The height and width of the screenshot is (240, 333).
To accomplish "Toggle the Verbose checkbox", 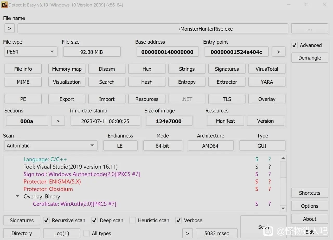I will tap(178, 220).
